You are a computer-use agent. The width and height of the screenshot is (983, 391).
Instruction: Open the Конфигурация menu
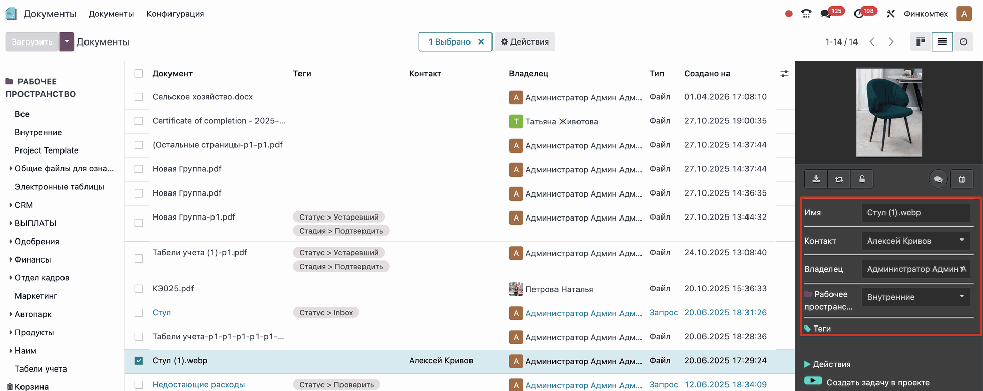(175, 14)
